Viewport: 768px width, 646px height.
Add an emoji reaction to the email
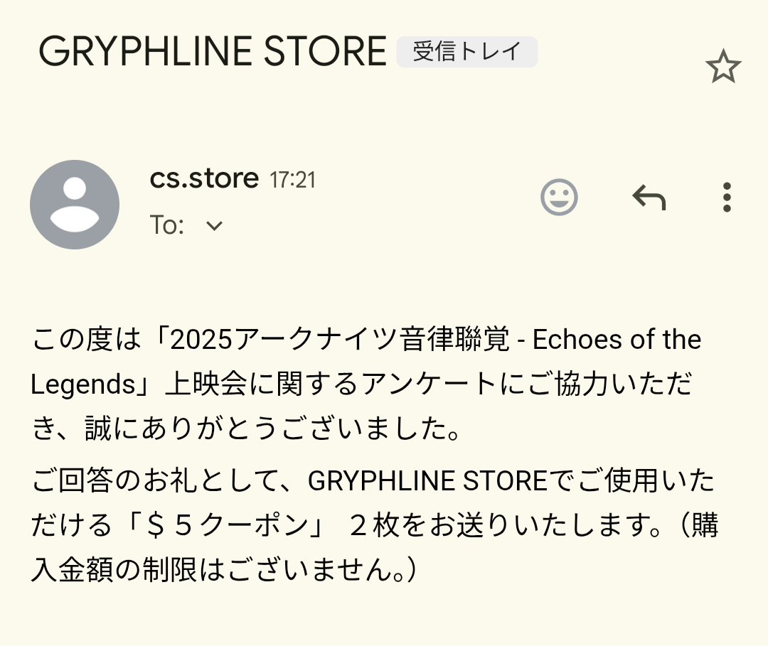pyautogui.click(x=559, y=197)
